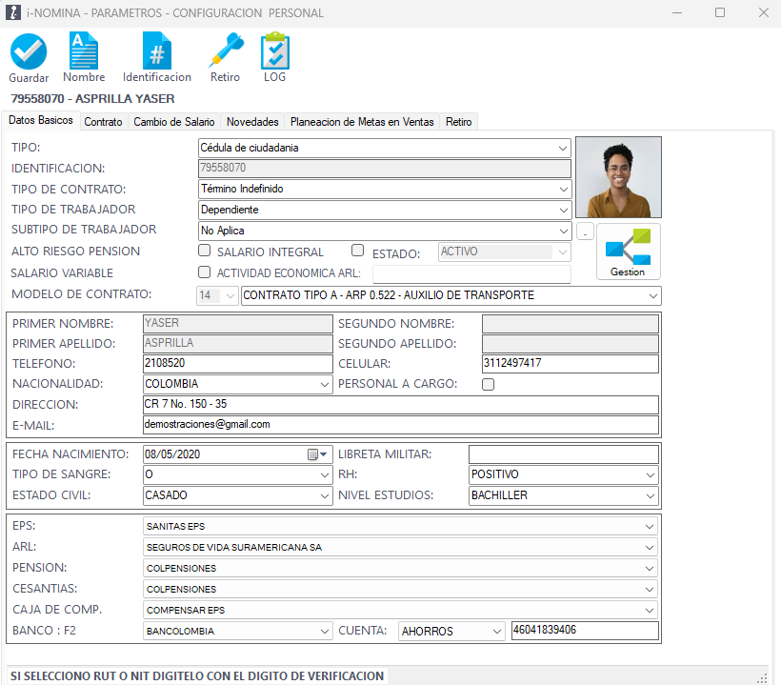
Task: Open the LOG clipboard icon
Action: (x=274, y=51)
